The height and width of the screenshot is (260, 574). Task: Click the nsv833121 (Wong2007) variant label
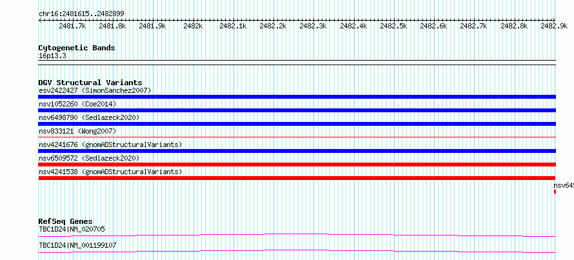77,131
